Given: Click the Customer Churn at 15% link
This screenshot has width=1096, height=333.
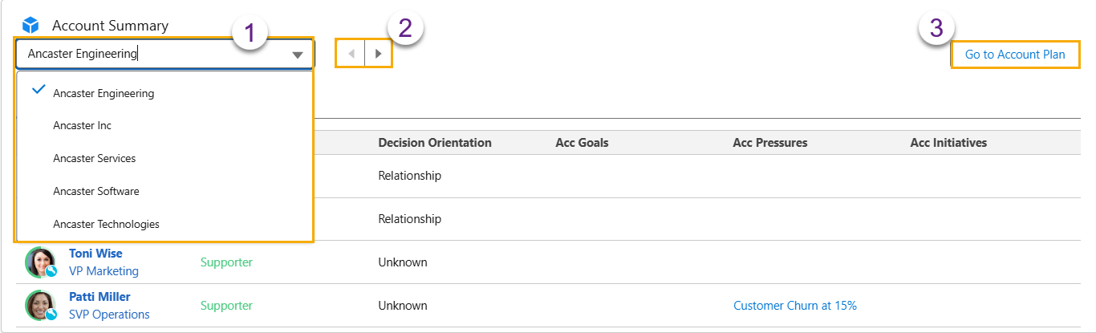Looking at the screenshot, I should pyautogui.click(x=794, y=306).
